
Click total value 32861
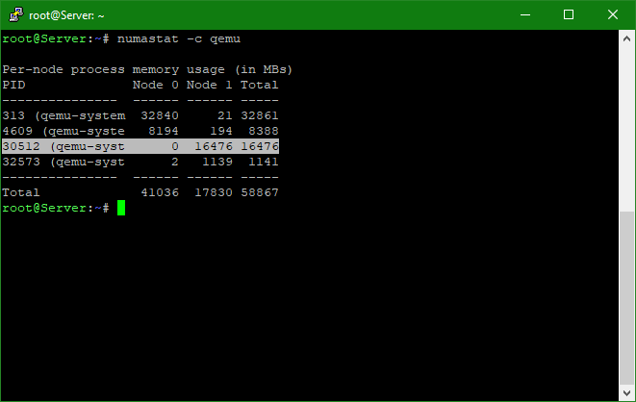pos(260,115)
